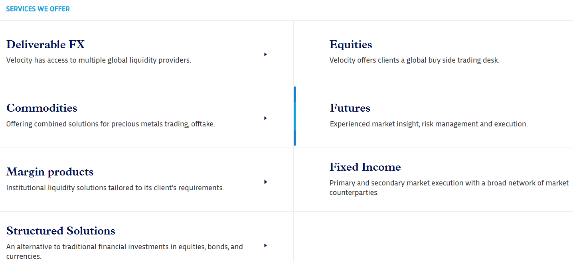Click the precious metals trading description
Image resolution: width=573 pixels, height=262 pixels.
(x=111, y=124)
